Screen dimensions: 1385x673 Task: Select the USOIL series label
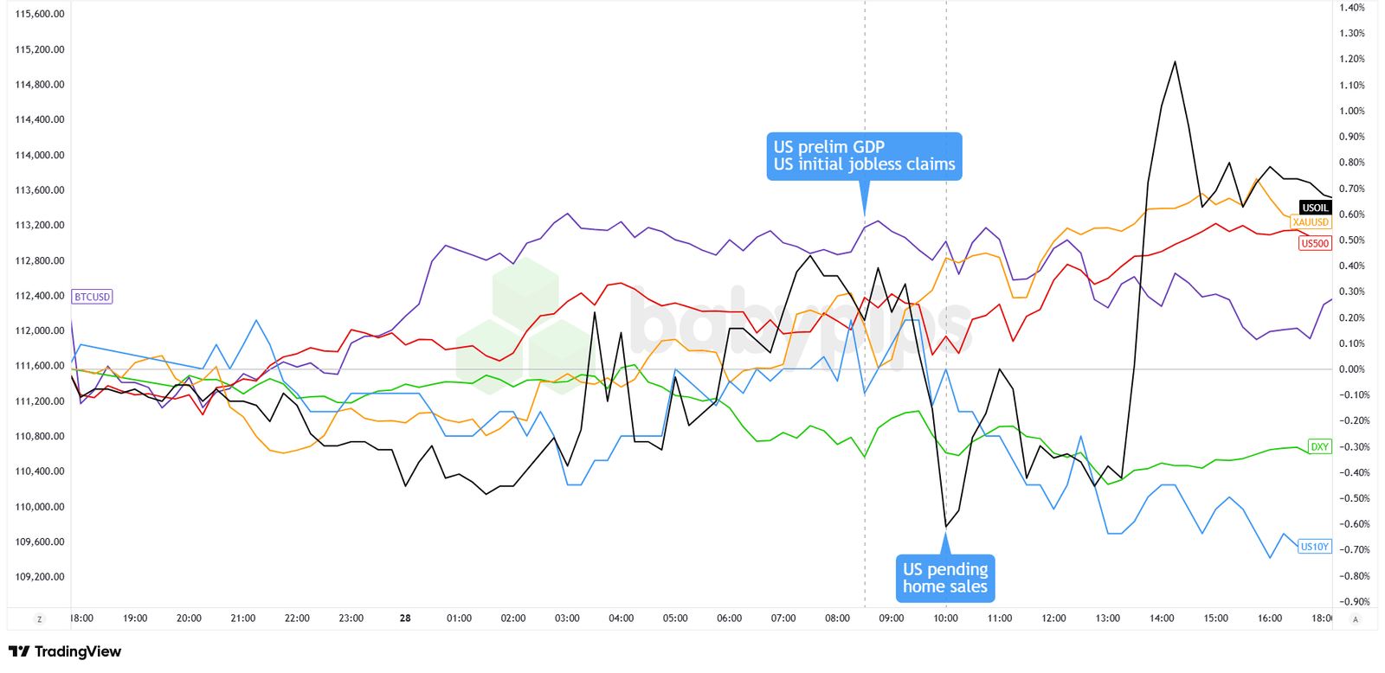[x=1315, y=208]
